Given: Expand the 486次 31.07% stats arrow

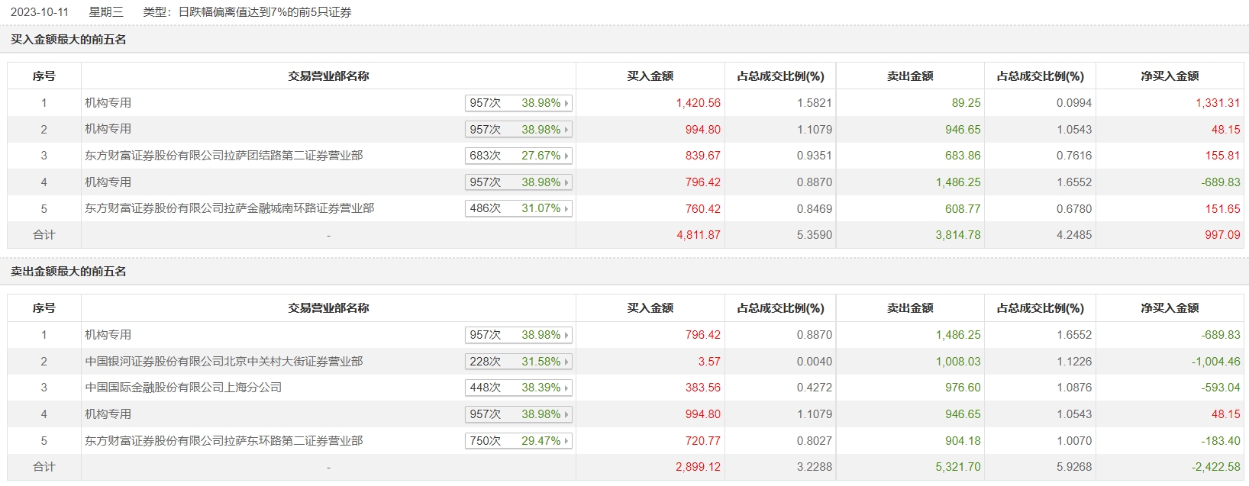Looking at the screenshot, I should (x=566, y=208).
